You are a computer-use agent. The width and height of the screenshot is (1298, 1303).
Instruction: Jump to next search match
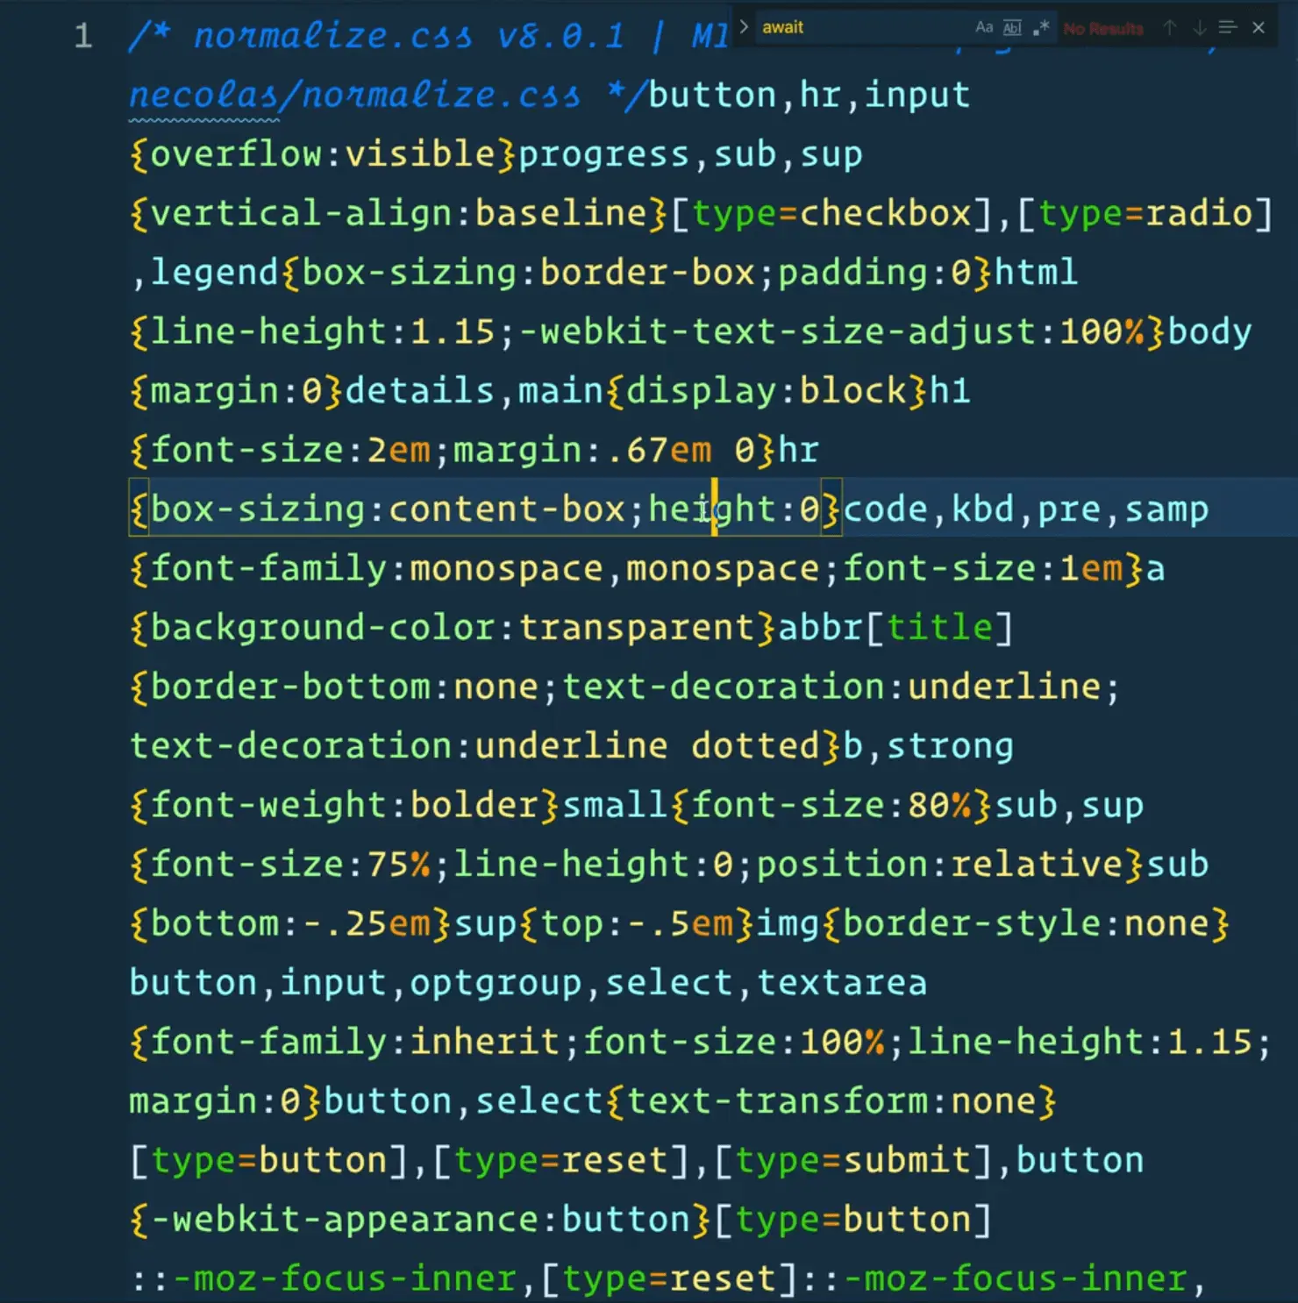[1199, 27]
